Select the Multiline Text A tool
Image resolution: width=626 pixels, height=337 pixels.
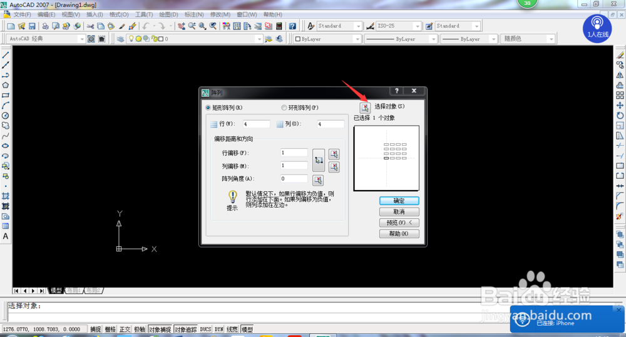tap(6, 236)
